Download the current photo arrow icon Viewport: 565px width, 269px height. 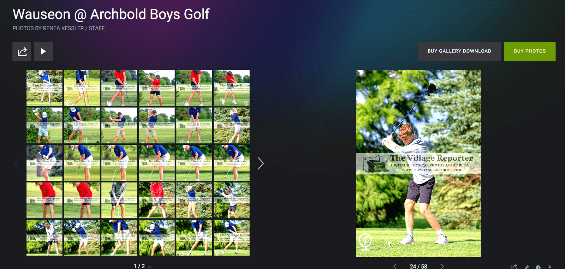(x=550, y=267)
